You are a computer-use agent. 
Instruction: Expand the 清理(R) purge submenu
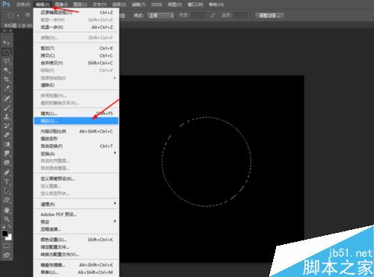coord(76,205)
